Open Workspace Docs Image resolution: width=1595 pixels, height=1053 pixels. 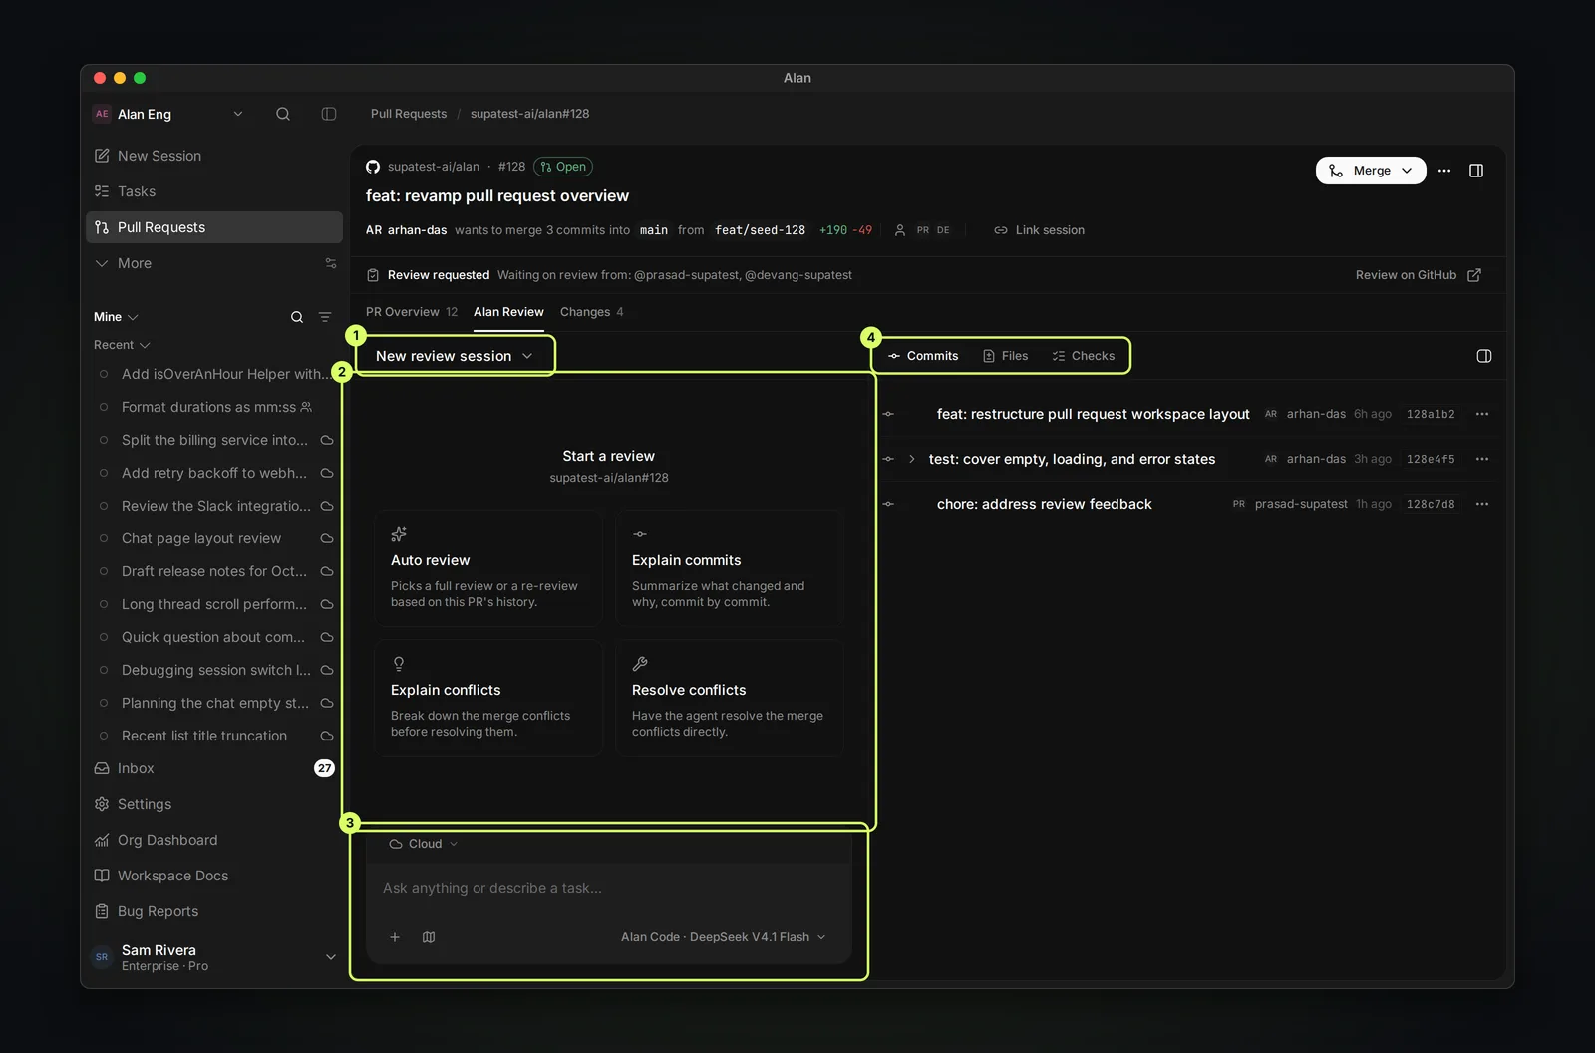[x=214, y=876]
